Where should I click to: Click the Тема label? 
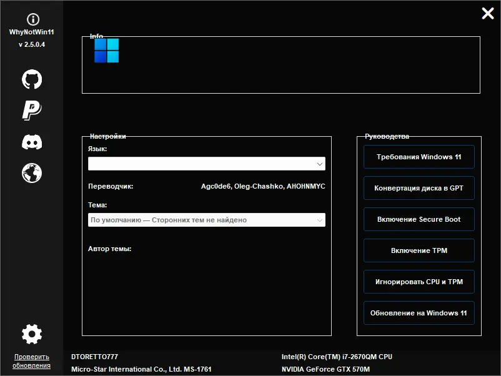pyautogui.click(x=97, y=205)
